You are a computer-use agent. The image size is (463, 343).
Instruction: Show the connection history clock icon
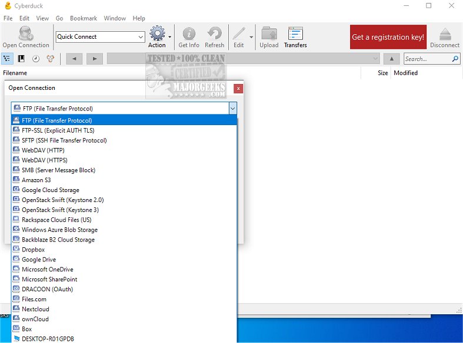coord(36,59)
